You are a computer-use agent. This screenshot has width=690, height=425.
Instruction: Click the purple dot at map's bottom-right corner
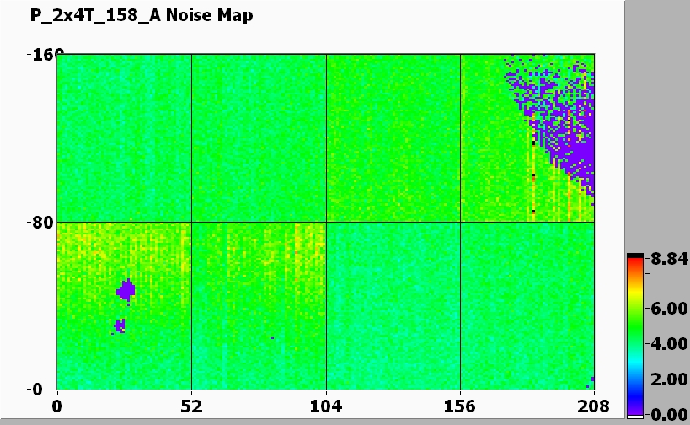pyautogui.click(x=592, y=379)
